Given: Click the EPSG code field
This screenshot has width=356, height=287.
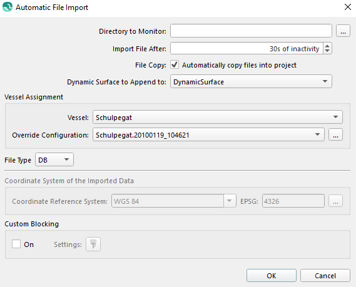Looking at the screenshot, I should 293,201.
